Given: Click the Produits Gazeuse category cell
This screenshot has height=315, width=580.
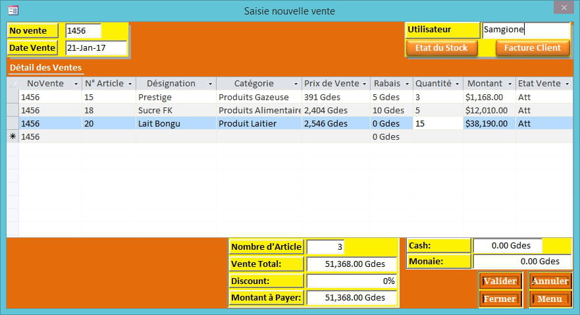Looking at the screenshot, I should [259, 98].
